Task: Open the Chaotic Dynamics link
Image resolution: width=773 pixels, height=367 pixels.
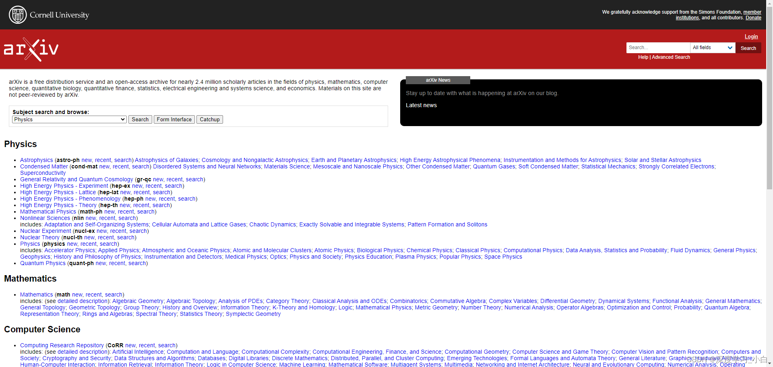Action: coord(273,224)
